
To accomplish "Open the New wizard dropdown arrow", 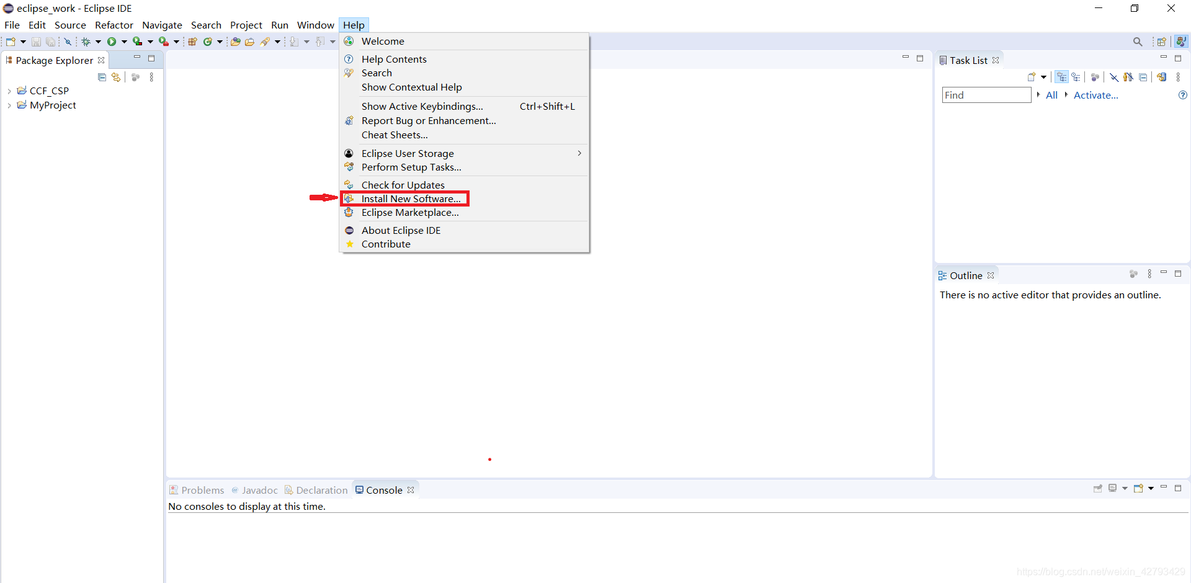I will [x=23, y=42].
